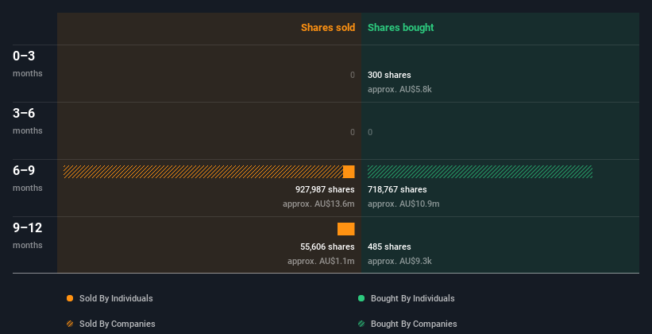Toggle the Bought By Individuals legend label

click(412, 298)
